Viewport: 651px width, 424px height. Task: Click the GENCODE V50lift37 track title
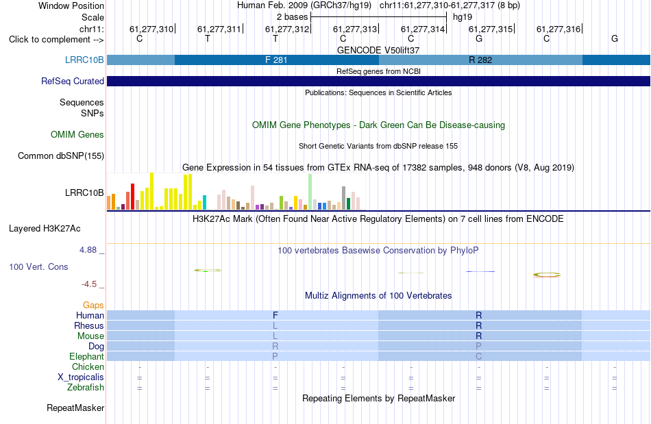[378, 50]
